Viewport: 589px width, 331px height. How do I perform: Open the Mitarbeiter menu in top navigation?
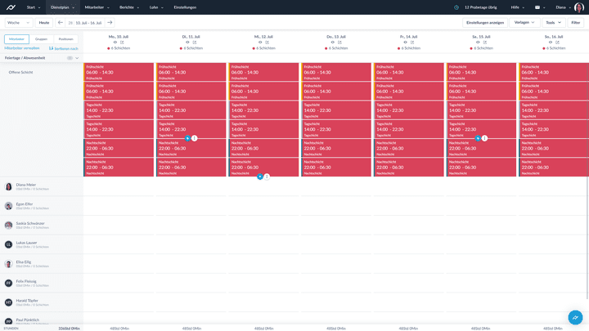pos(97,7)
